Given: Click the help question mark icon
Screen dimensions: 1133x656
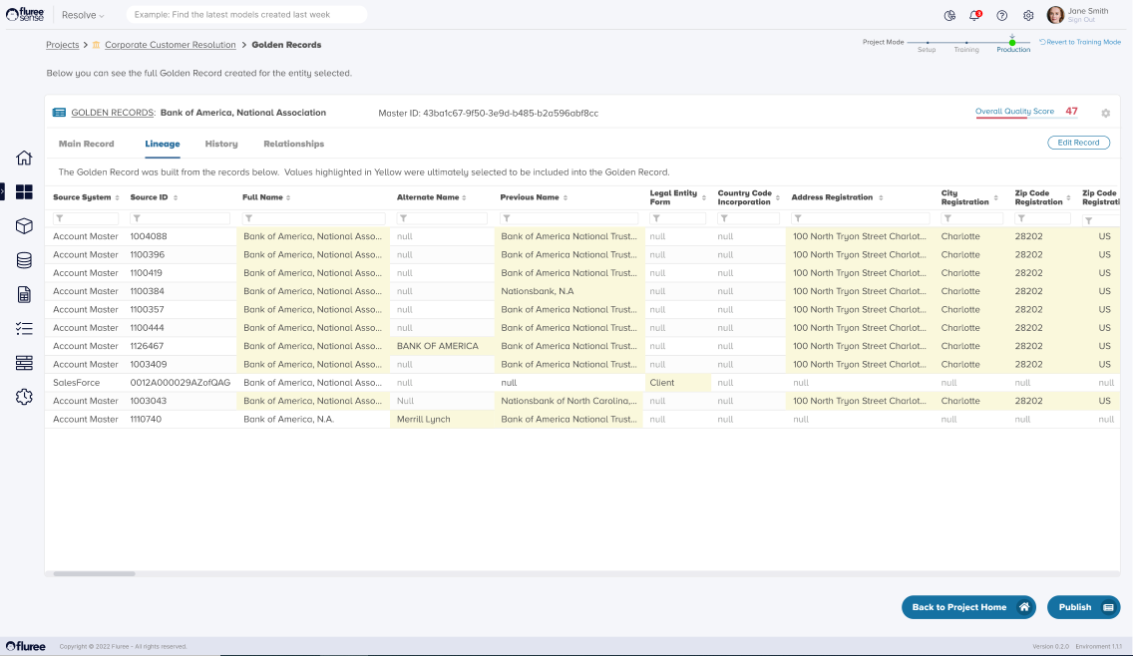Looking at the screenshot, I should 1001,15.
